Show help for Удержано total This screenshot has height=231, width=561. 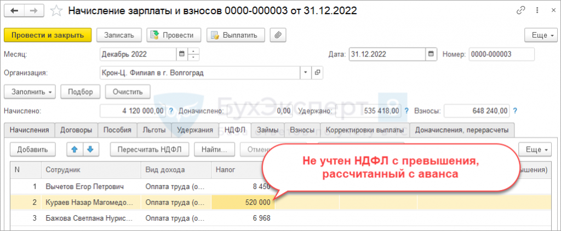click(407, 111)
